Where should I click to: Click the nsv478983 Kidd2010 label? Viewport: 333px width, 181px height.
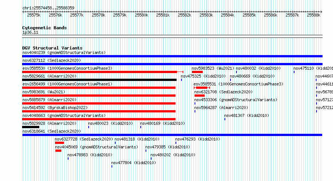[x=90, y=155]
